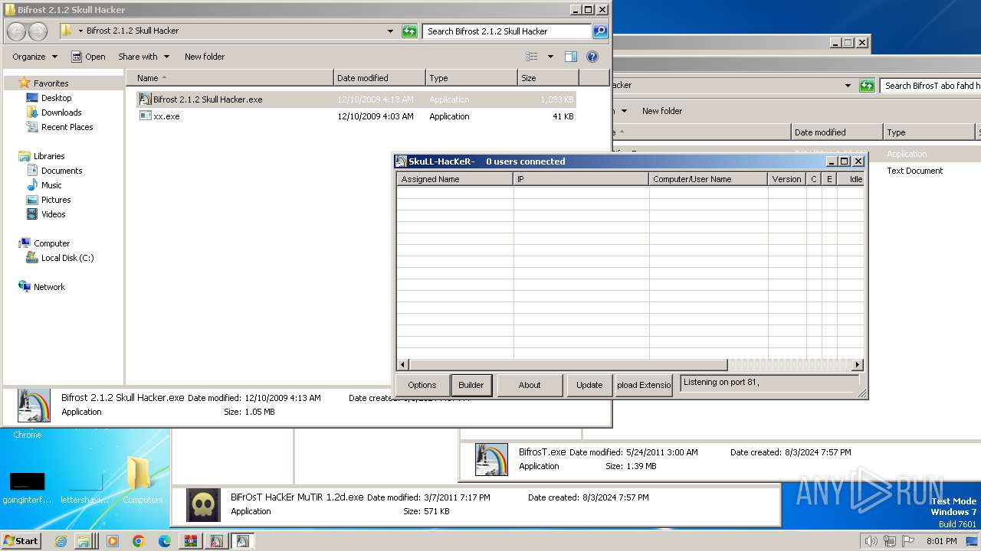Refresh the Bifrost 2.1.2 Skull Hacker folder
Screen dimensions: 981x551
point(409,31)
